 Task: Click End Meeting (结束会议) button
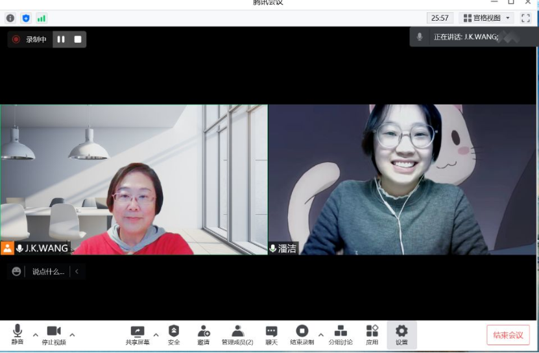coord(508,335)
